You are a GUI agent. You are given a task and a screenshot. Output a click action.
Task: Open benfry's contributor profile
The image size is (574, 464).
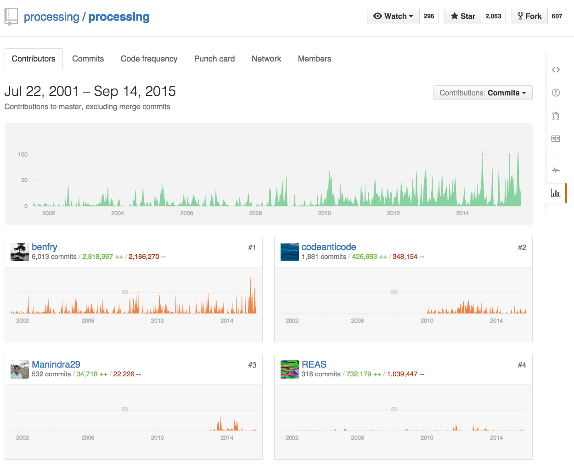tap(45, 247)
